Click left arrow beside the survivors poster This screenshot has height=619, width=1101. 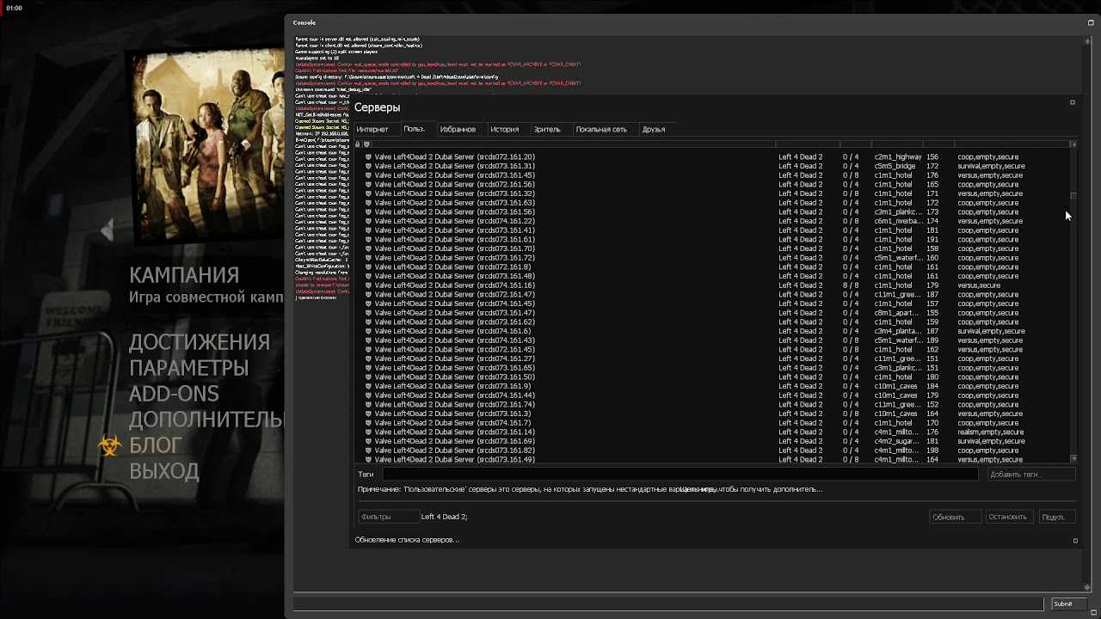click(107, 230)
